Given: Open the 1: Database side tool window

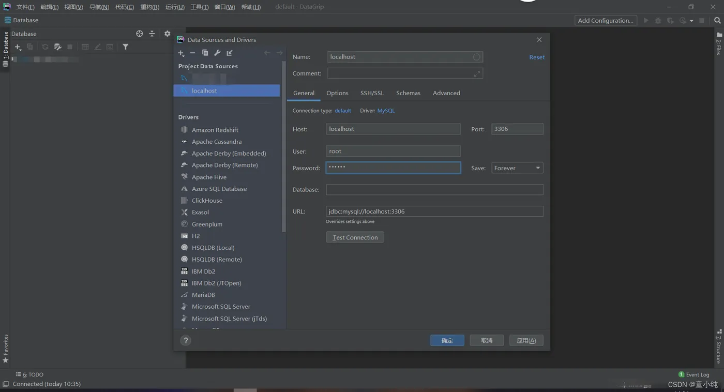Looking at the screenshot, I should [6, 50].
